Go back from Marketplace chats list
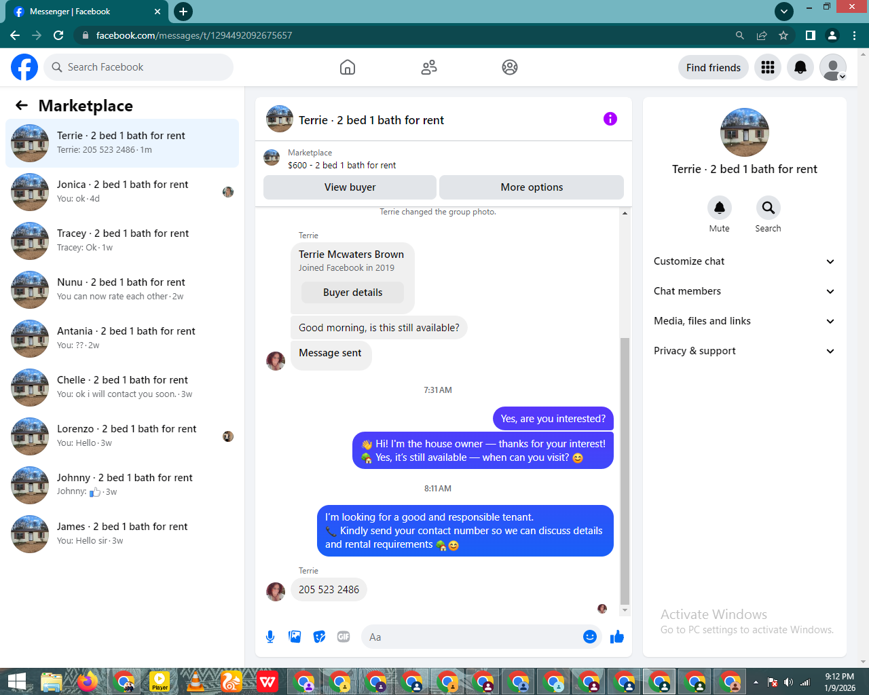The height and width of the screenshot is (695, 869). pos(22,105)
